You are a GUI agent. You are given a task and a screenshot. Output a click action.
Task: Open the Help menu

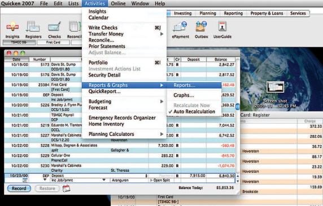(160, 3)
